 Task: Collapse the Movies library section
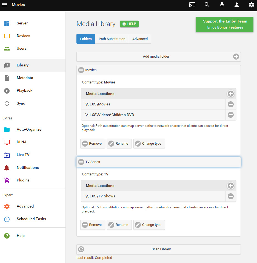pos(81,70)
